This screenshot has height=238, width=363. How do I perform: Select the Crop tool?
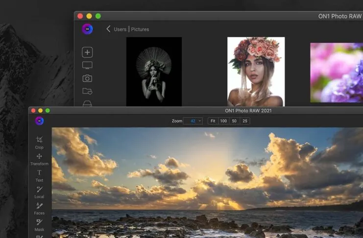pos(39,142)
